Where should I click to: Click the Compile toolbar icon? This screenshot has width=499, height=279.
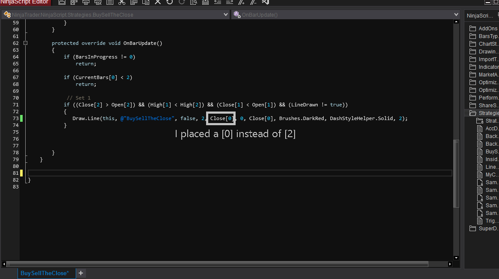tap(206, 2)
